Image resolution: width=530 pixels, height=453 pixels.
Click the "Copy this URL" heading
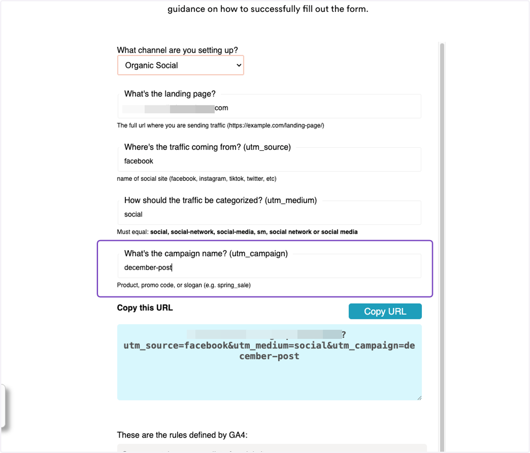(x=145, y=308)
